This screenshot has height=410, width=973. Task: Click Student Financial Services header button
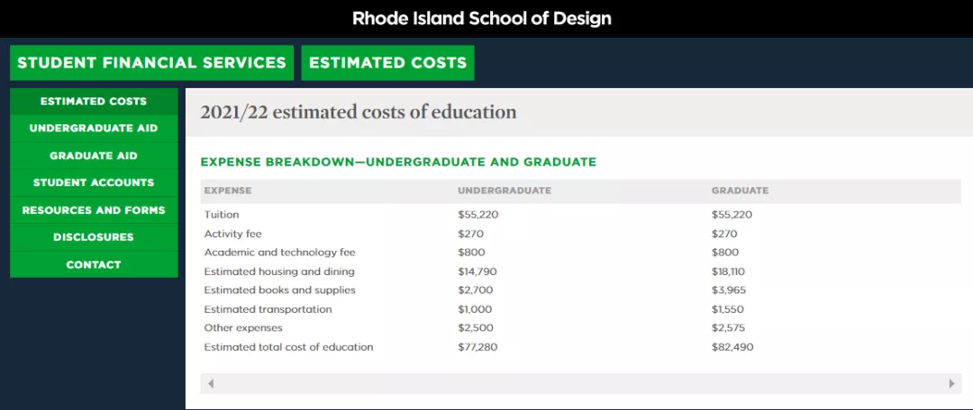[152, 63]
